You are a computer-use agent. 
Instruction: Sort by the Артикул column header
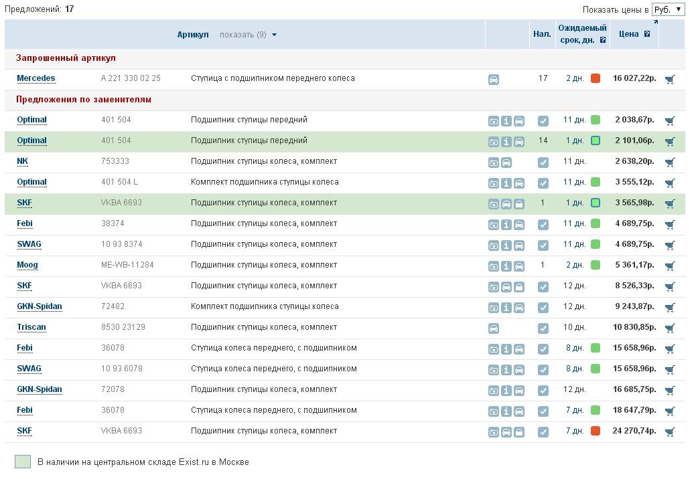(x=193, y=35)
